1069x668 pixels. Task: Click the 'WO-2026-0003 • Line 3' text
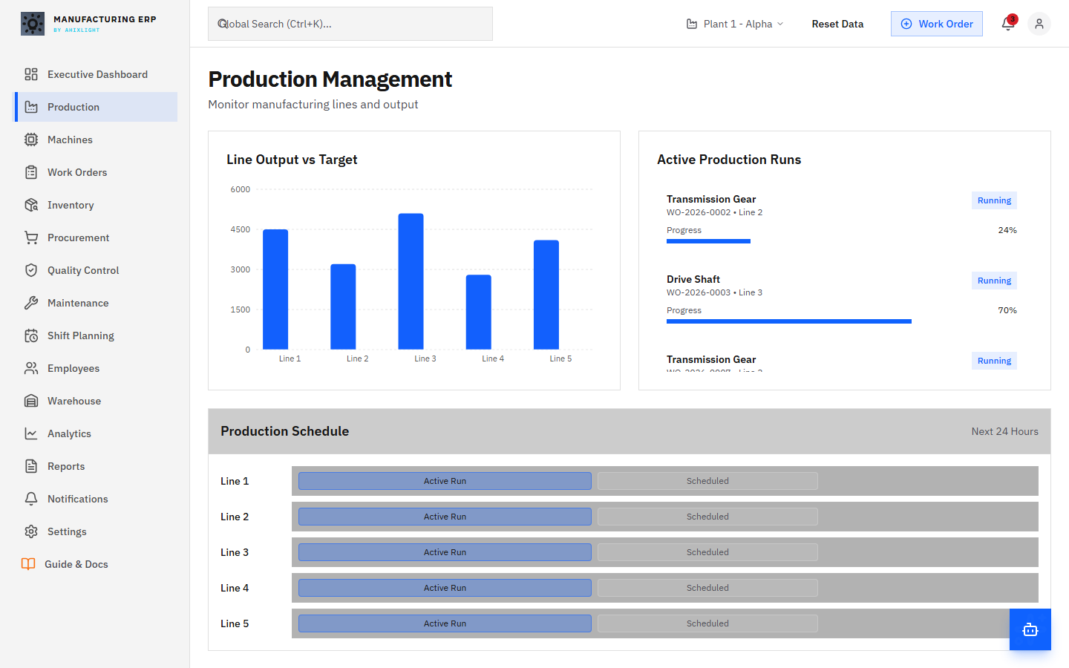coord(714,292)
